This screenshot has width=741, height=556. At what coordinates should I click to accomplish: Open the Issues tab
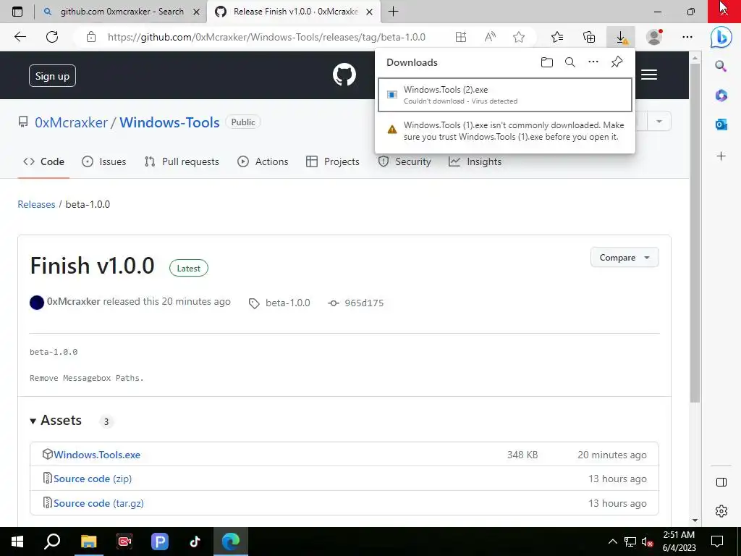coord(104,161)
